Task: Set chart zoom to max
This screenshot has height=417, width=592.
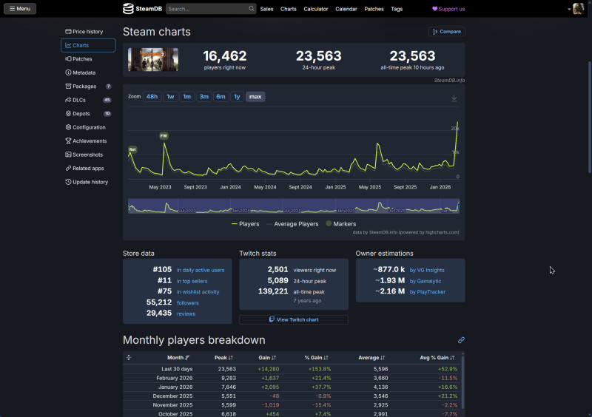Action: click(255, 97)
